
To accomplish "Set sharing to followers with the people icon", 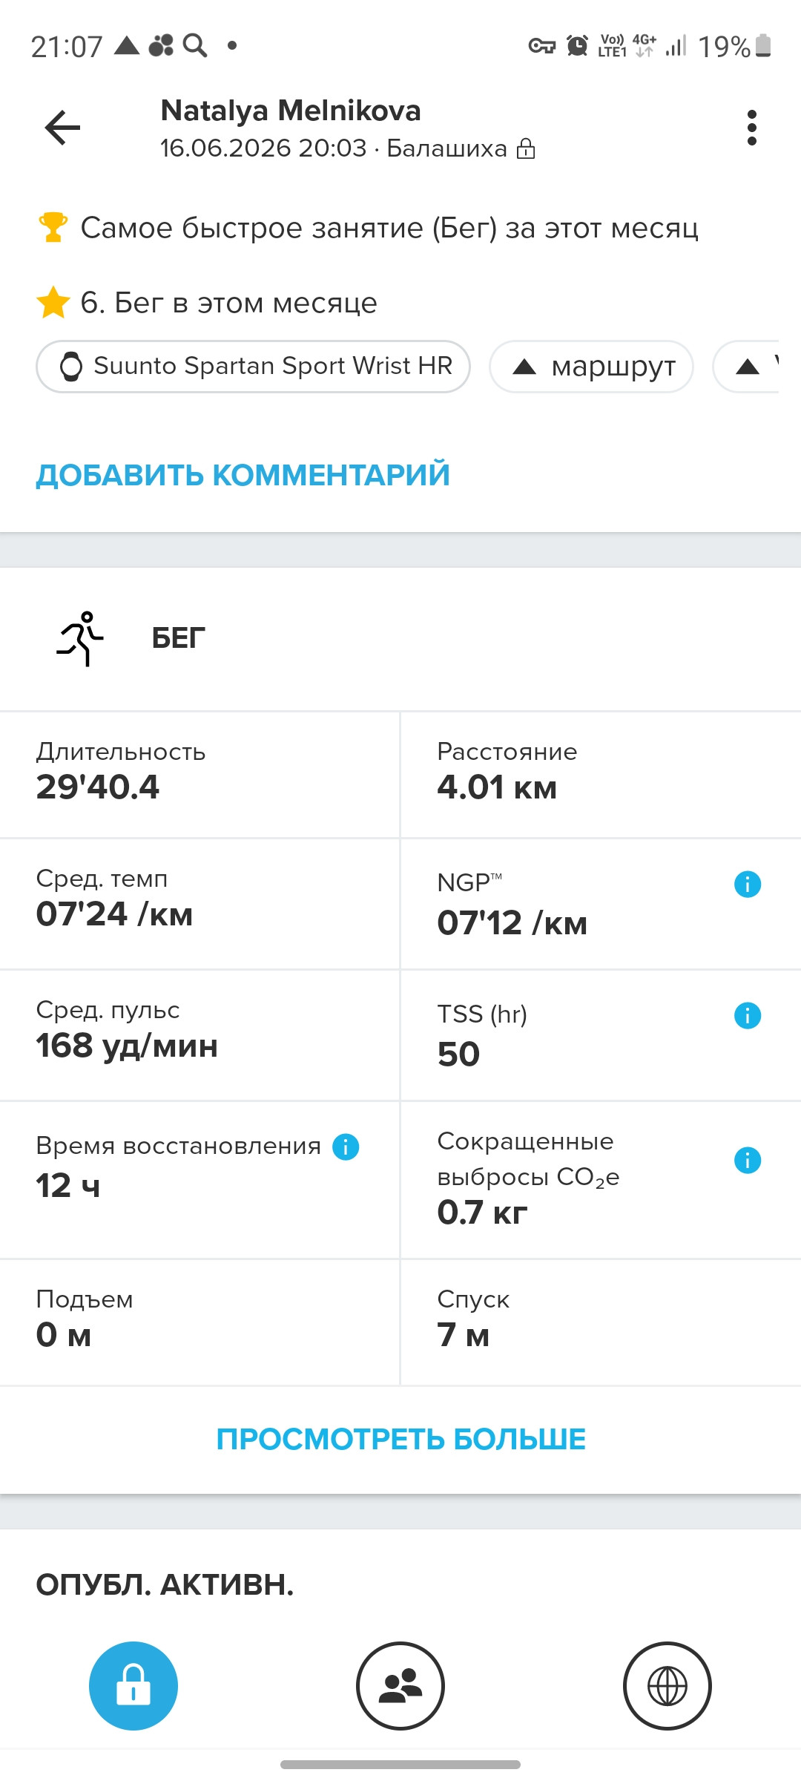I will [400, 1686].
